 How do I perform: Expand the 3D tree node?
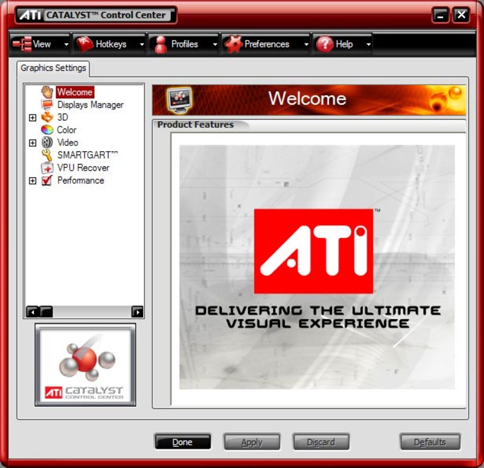[x=32, y=118]
